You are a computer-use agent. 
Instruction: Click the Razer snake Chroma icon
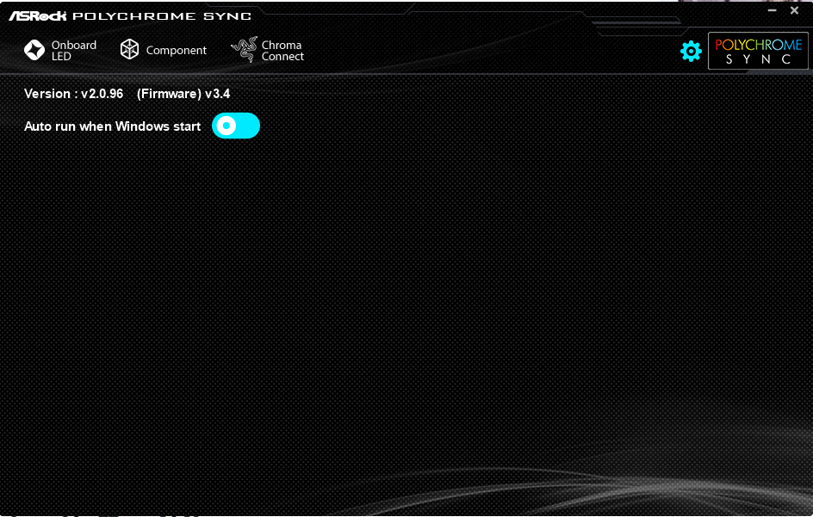[x=245, y=50]
